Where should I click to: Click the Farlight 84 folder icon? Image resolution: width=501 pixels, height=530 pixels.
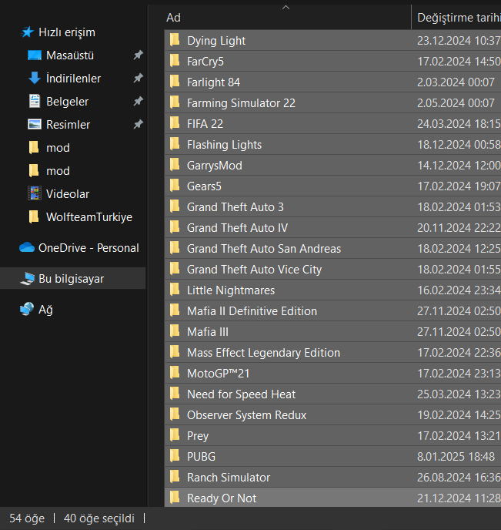pos(175,82)
